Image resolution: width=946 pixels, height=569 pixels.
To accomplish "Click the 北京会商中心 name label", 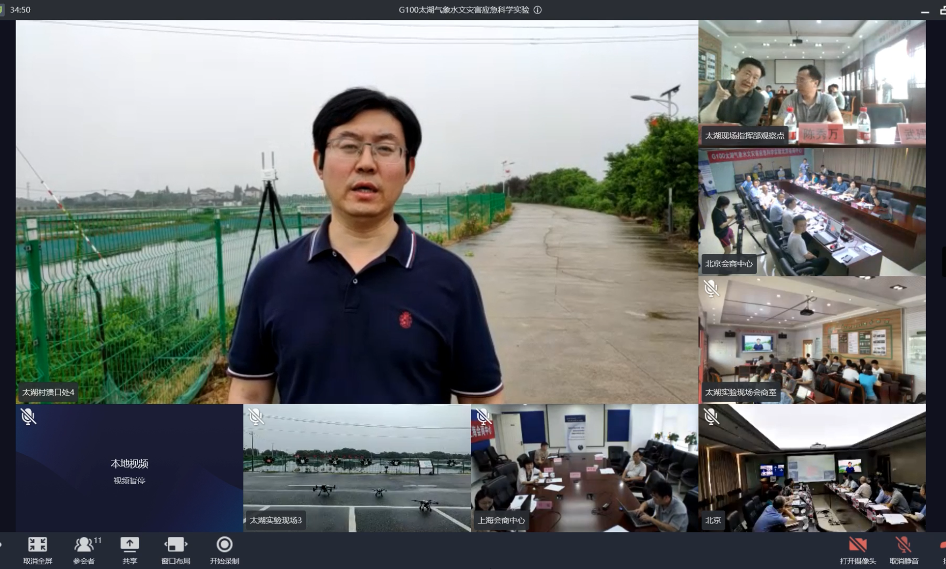I will click(x=729, y=264).
